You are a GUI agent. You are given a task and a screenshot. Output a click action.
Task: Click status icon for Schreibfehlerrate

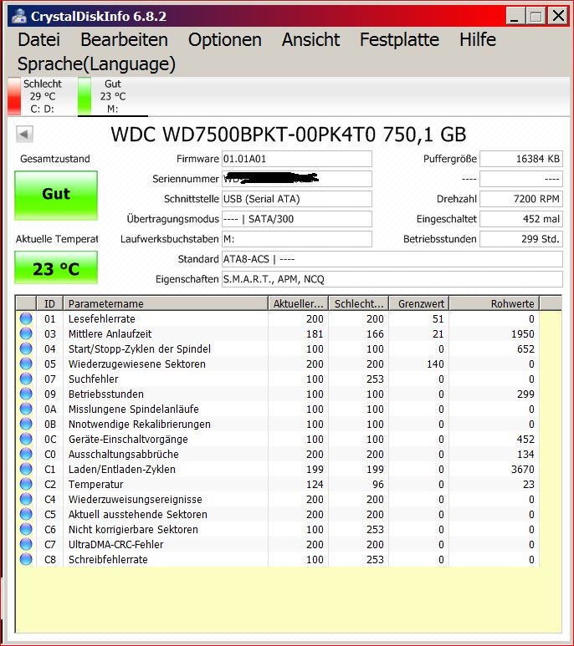[26, 559]
